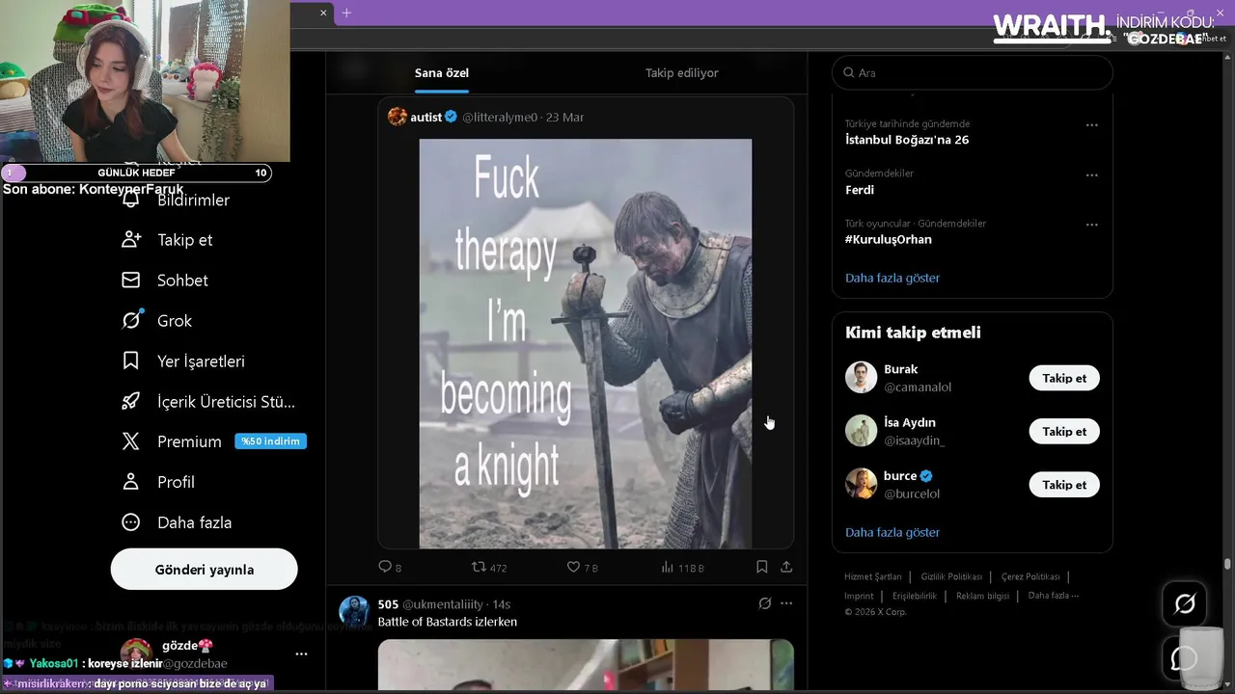Bookmark the autist knight post

pos(762,567)
